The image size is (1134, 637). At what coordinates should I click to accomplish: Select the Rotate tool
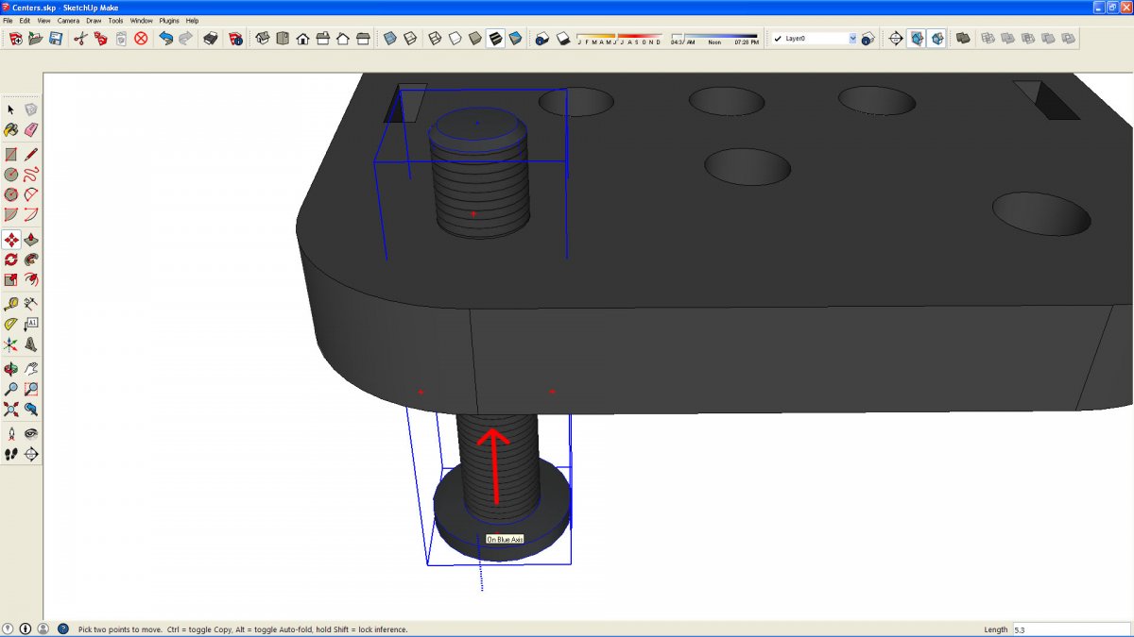pyautogui.click(x=10, y=260)
